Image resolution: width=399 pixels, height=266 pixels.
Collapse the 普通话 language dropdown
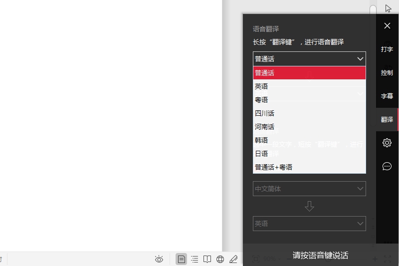point(309,59)
